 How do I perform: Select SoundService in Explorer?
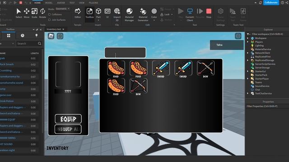click(262, 86)
